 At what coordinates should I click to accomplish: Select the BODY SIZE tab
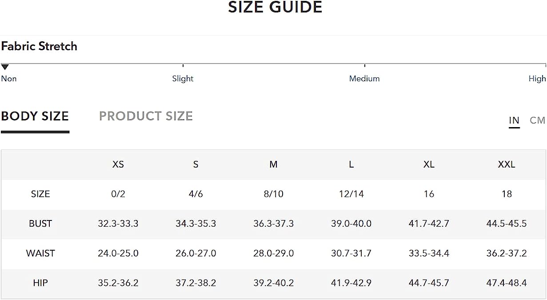(35, 116)
